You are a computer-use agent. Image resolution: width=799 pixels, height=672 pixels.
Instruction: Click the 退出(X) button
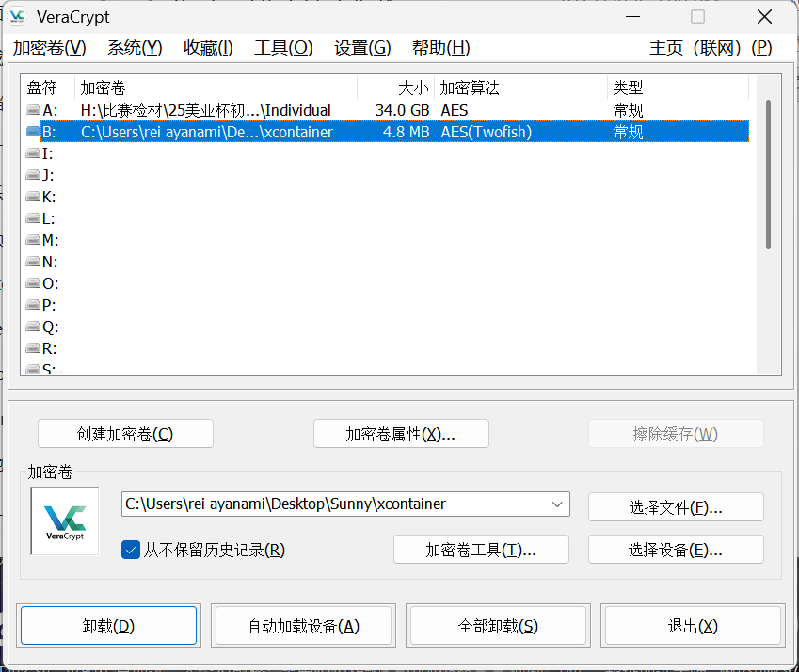click(x=693, y=626)
